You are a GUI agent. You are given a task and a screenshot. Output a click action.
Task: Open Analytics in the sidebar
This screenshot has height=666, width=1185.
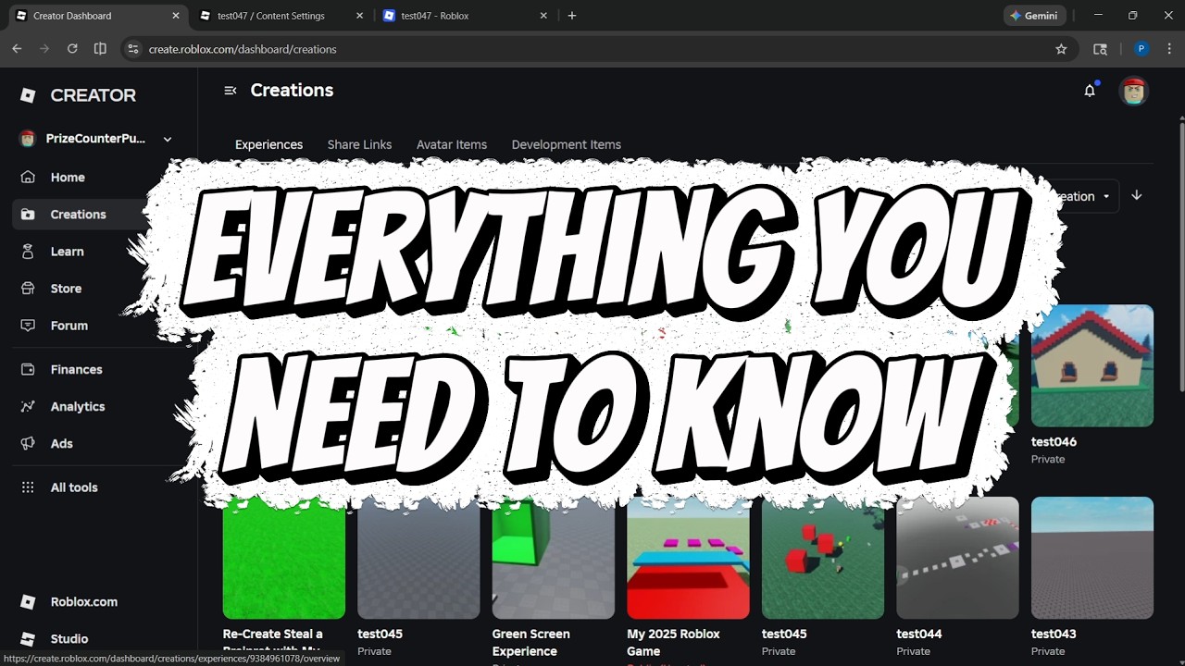(78, 406)
